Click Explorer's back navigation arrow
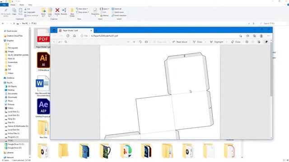Viewport: 289px width, 162px height. pyautogui.click(x=3, y=23)
